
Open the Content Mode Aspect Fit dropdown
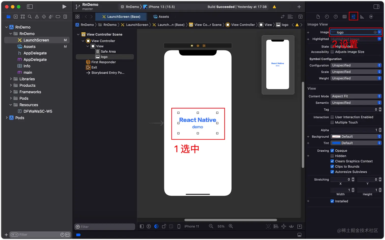[356, 96]
